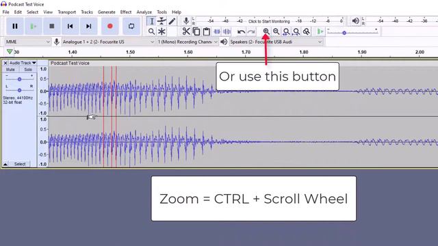Select the Zoom magnifier tool

point(151,31)
